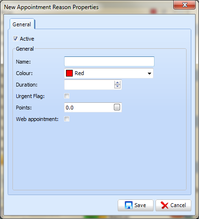Click the Active label text

point(27,39)
